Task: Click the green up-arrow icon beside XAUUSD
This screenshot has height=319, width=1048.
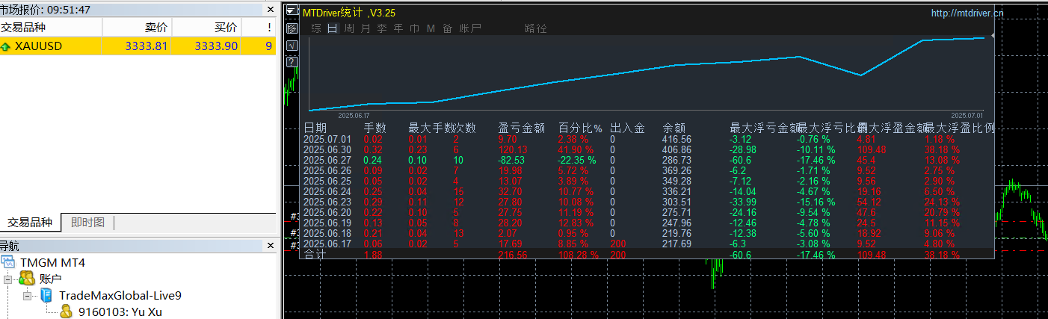Action: point(6,46)
